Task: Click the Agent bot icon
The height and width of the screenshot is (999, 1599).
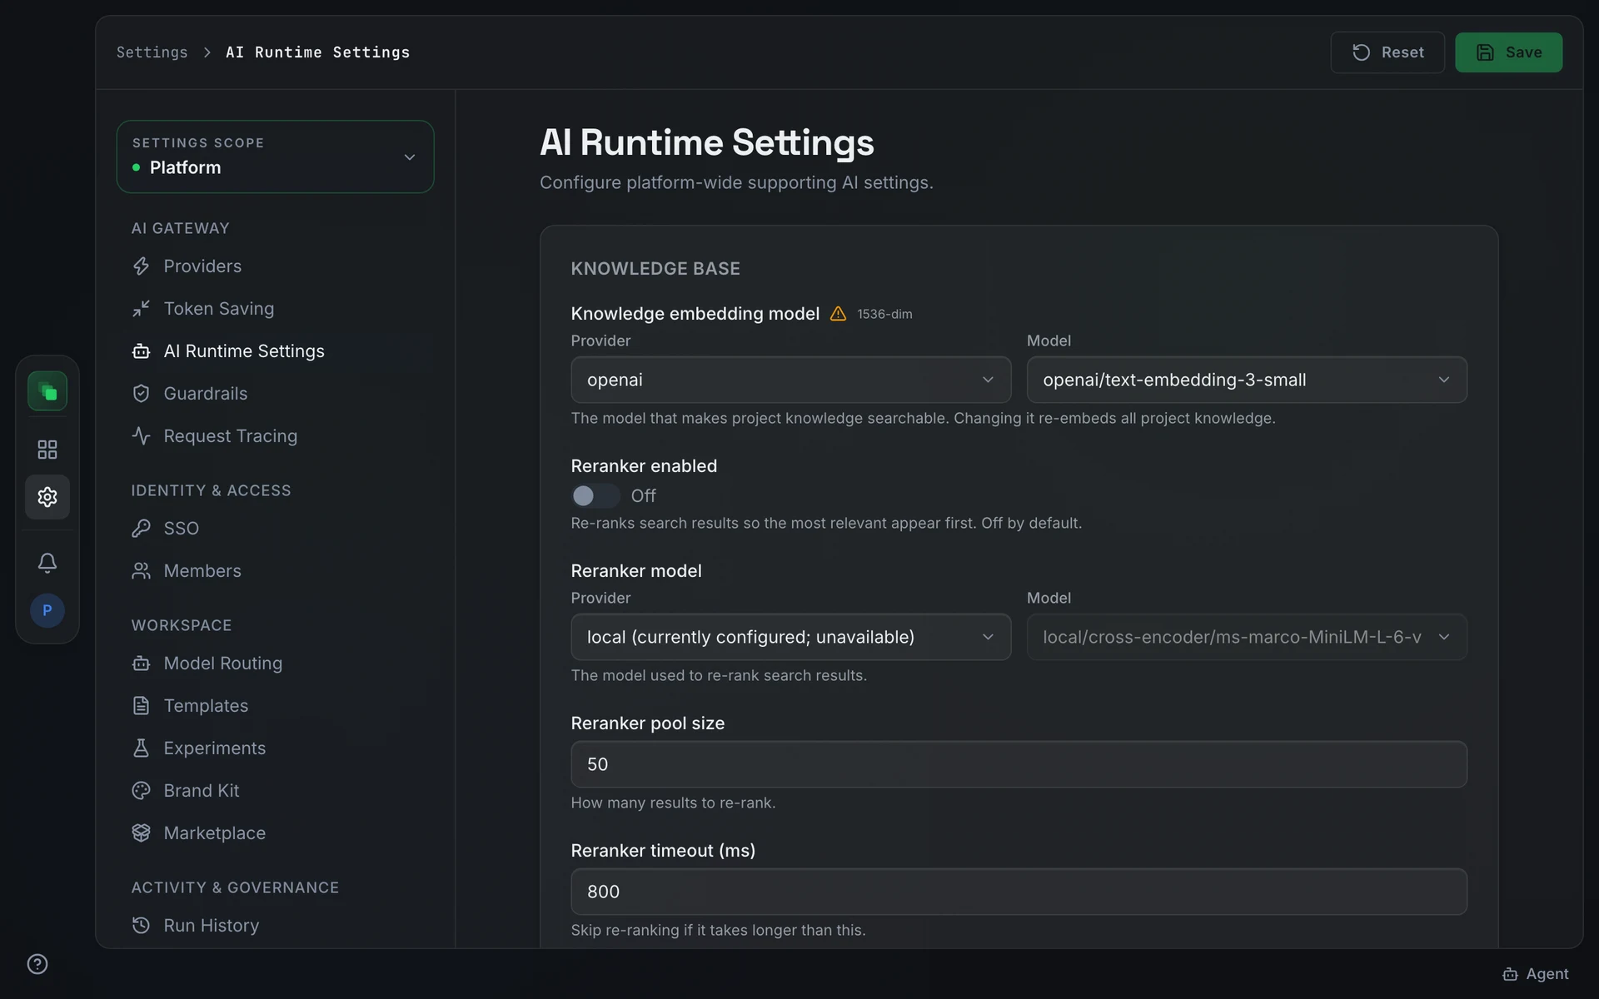Action: (1510, 974)
